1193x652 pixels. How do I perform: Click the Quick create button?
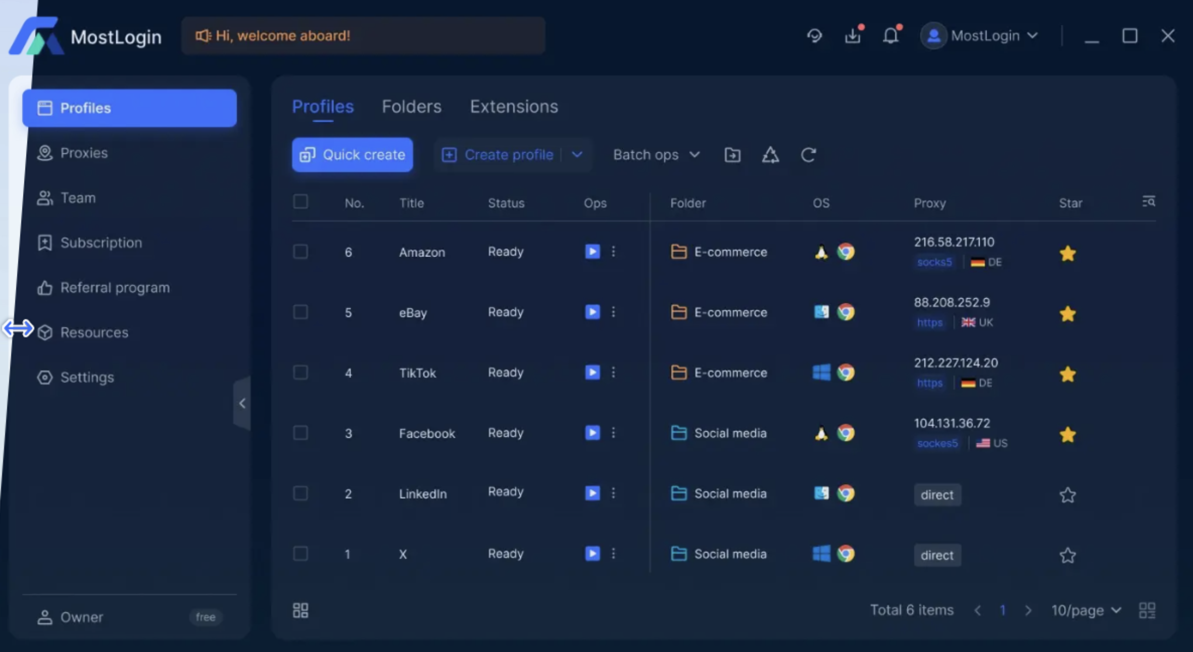pyautogui.click(x=352, y=155)
